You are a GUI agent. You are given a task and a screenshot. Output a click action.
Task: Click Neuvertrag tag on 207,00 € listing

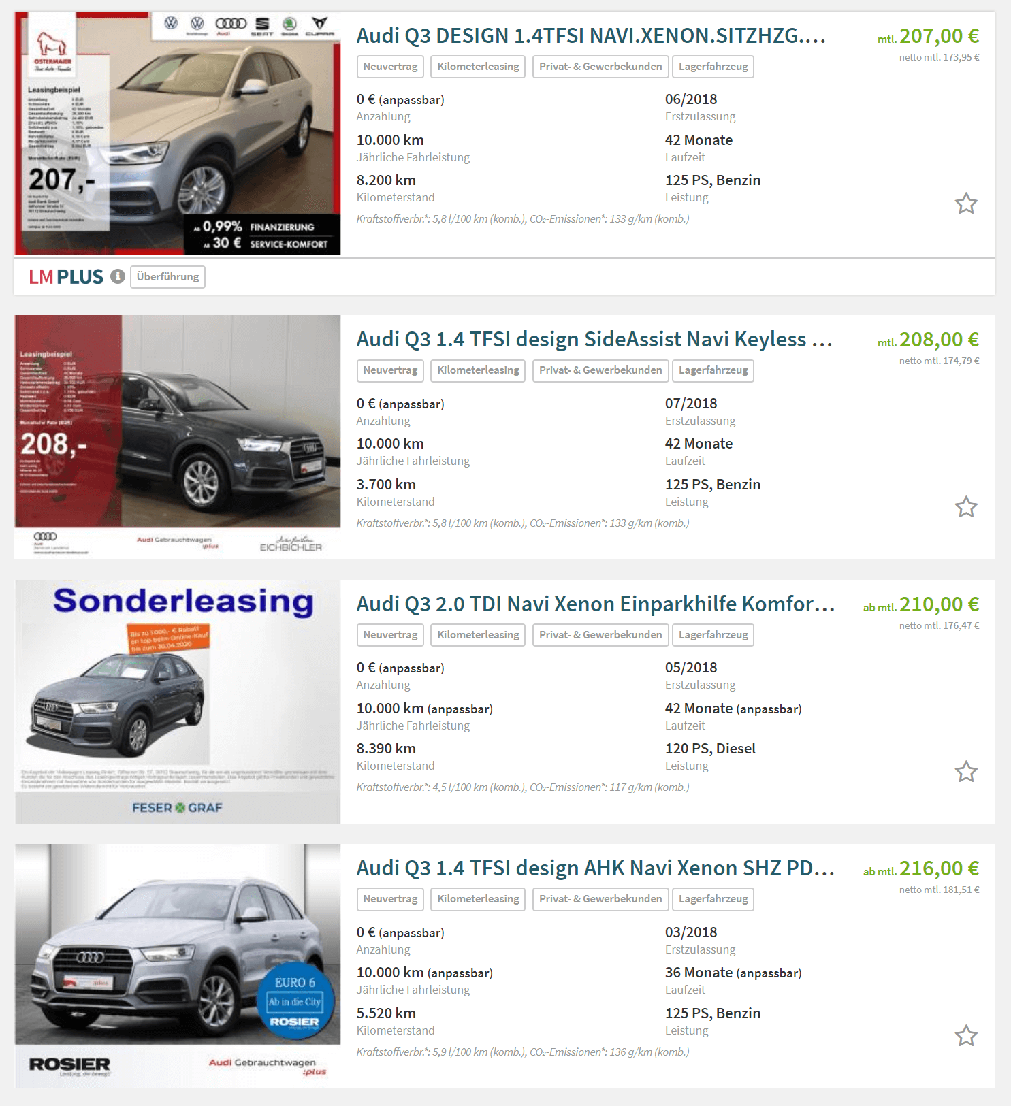point(390,67)
